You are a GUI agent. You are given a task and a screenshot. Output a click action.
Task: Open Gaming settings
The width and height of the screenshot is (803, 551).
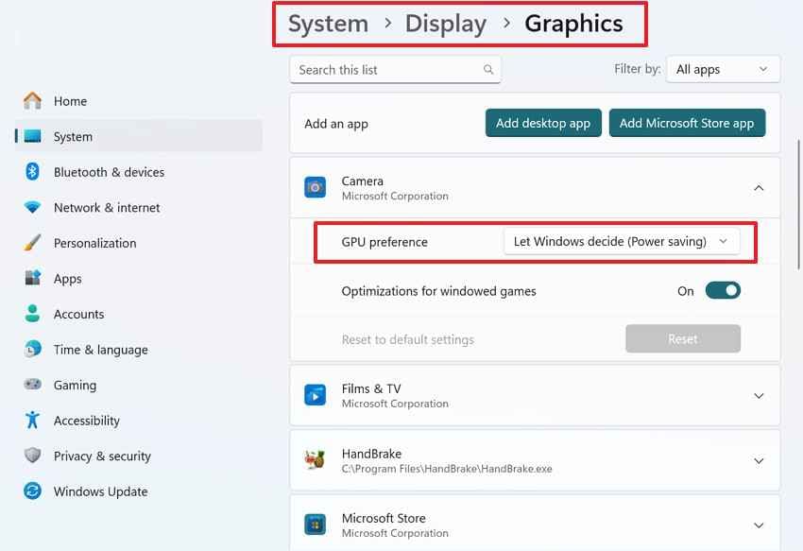coord(138,385)
